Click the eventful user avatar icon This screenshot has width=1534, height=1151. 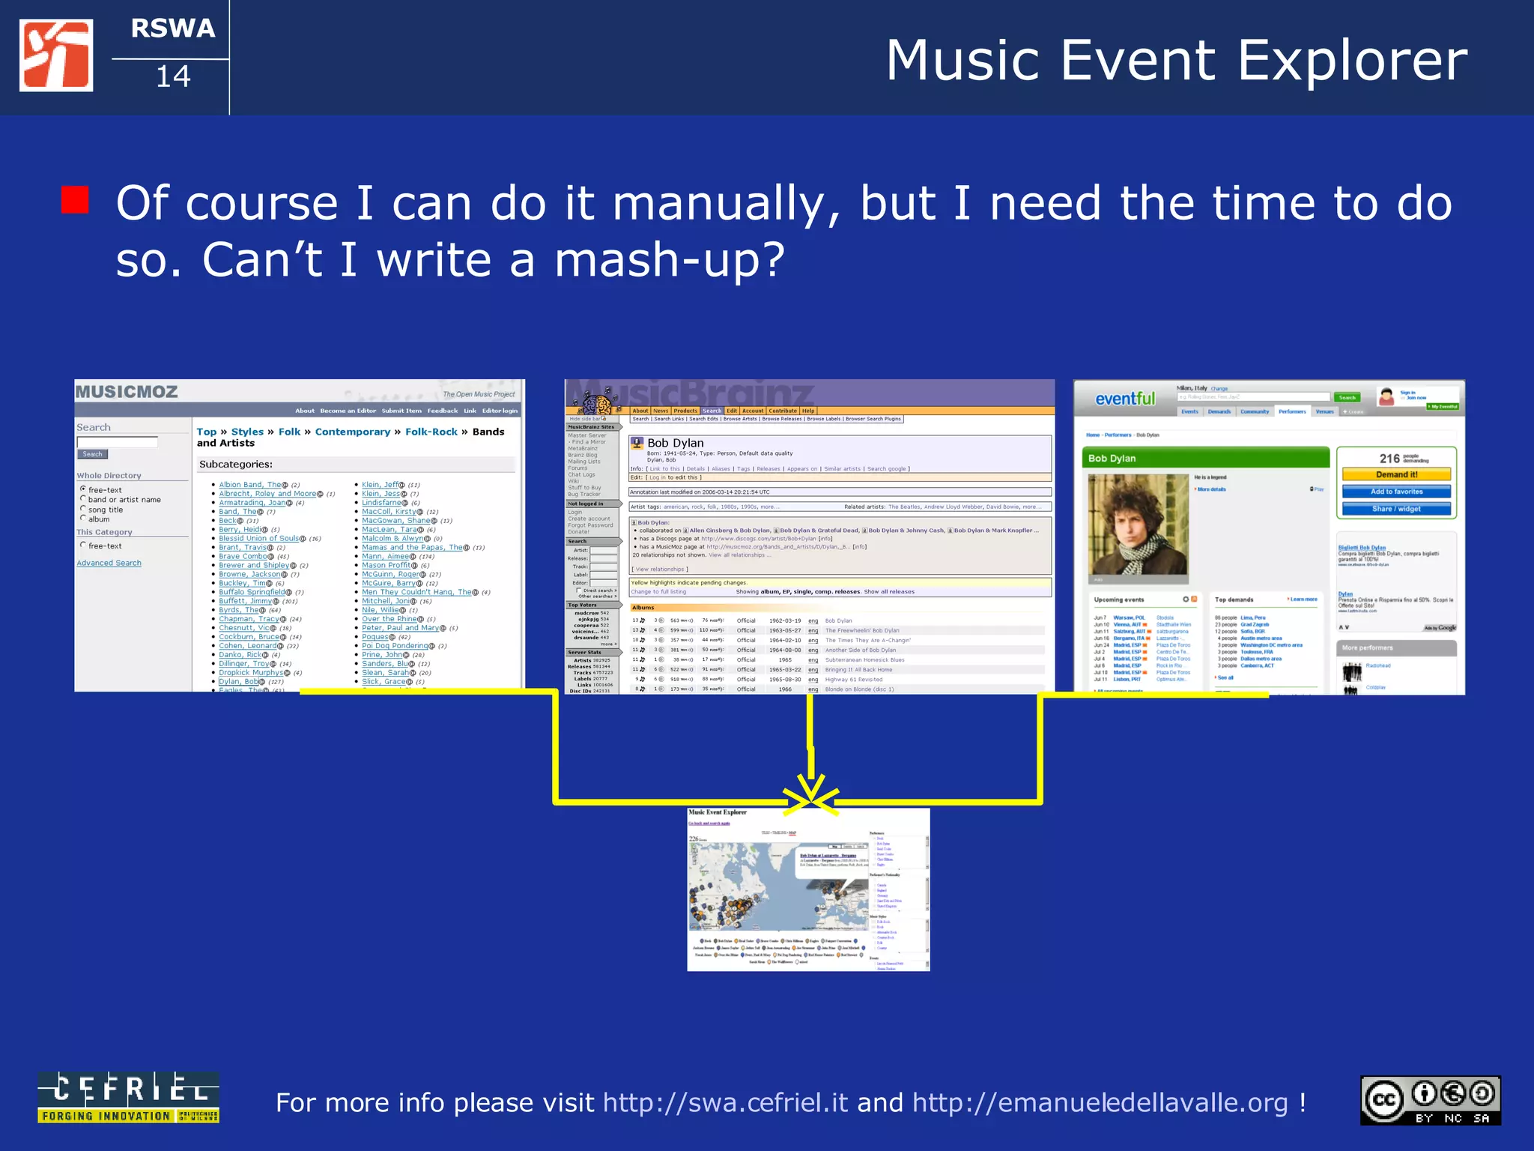point(1386,396)
